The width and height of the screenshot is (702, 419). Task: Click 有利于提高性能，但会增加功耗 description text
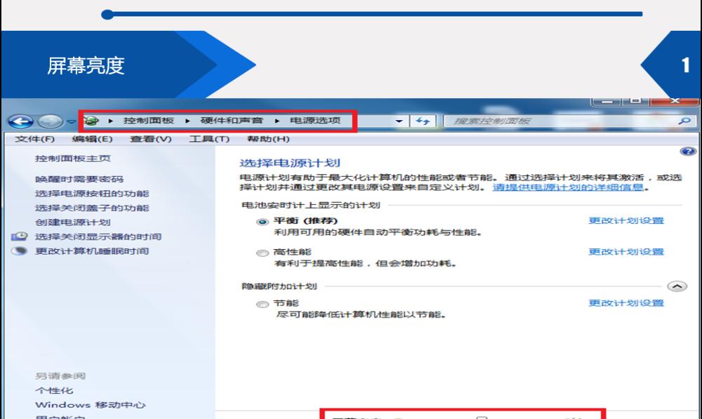tap(365, 263)
